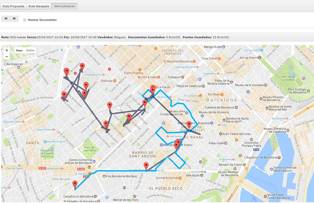Click the Palau Güell marker
Screen dimensions: 314x203
226,143
